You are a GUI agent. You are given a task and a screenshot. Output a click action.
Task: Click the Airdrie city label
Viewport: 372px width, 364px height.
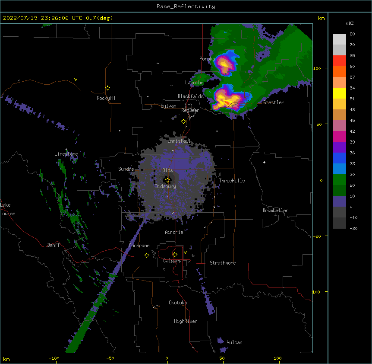[x=174, y=232]
